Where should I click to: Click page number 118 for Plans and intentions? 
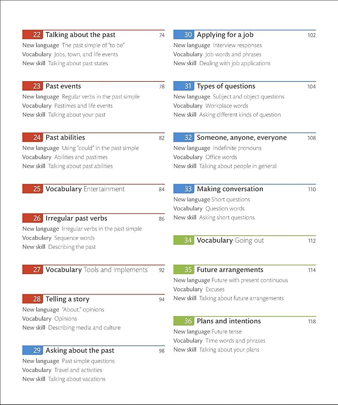[311, 322]
